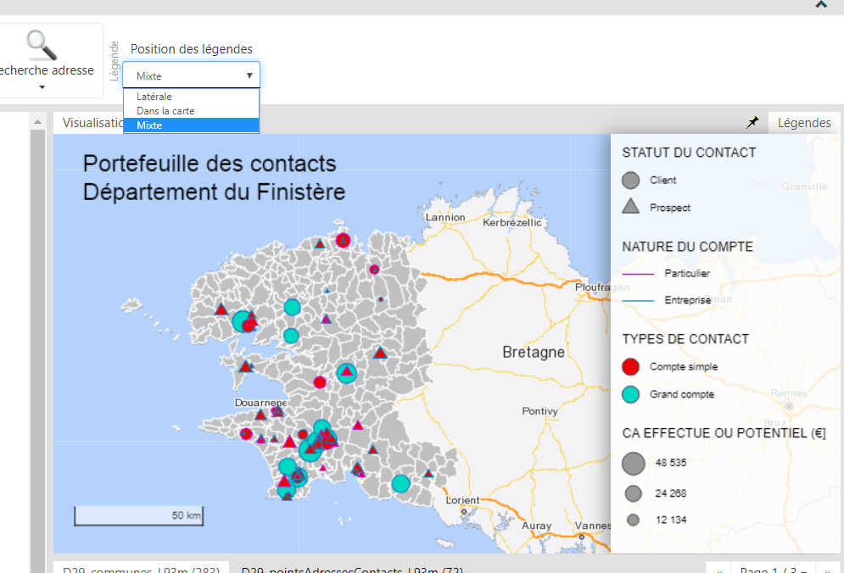Click the Entreprise blue line symbol
Image resolution: width=844 pixels, height=573 pixels.
coord(638,301)
